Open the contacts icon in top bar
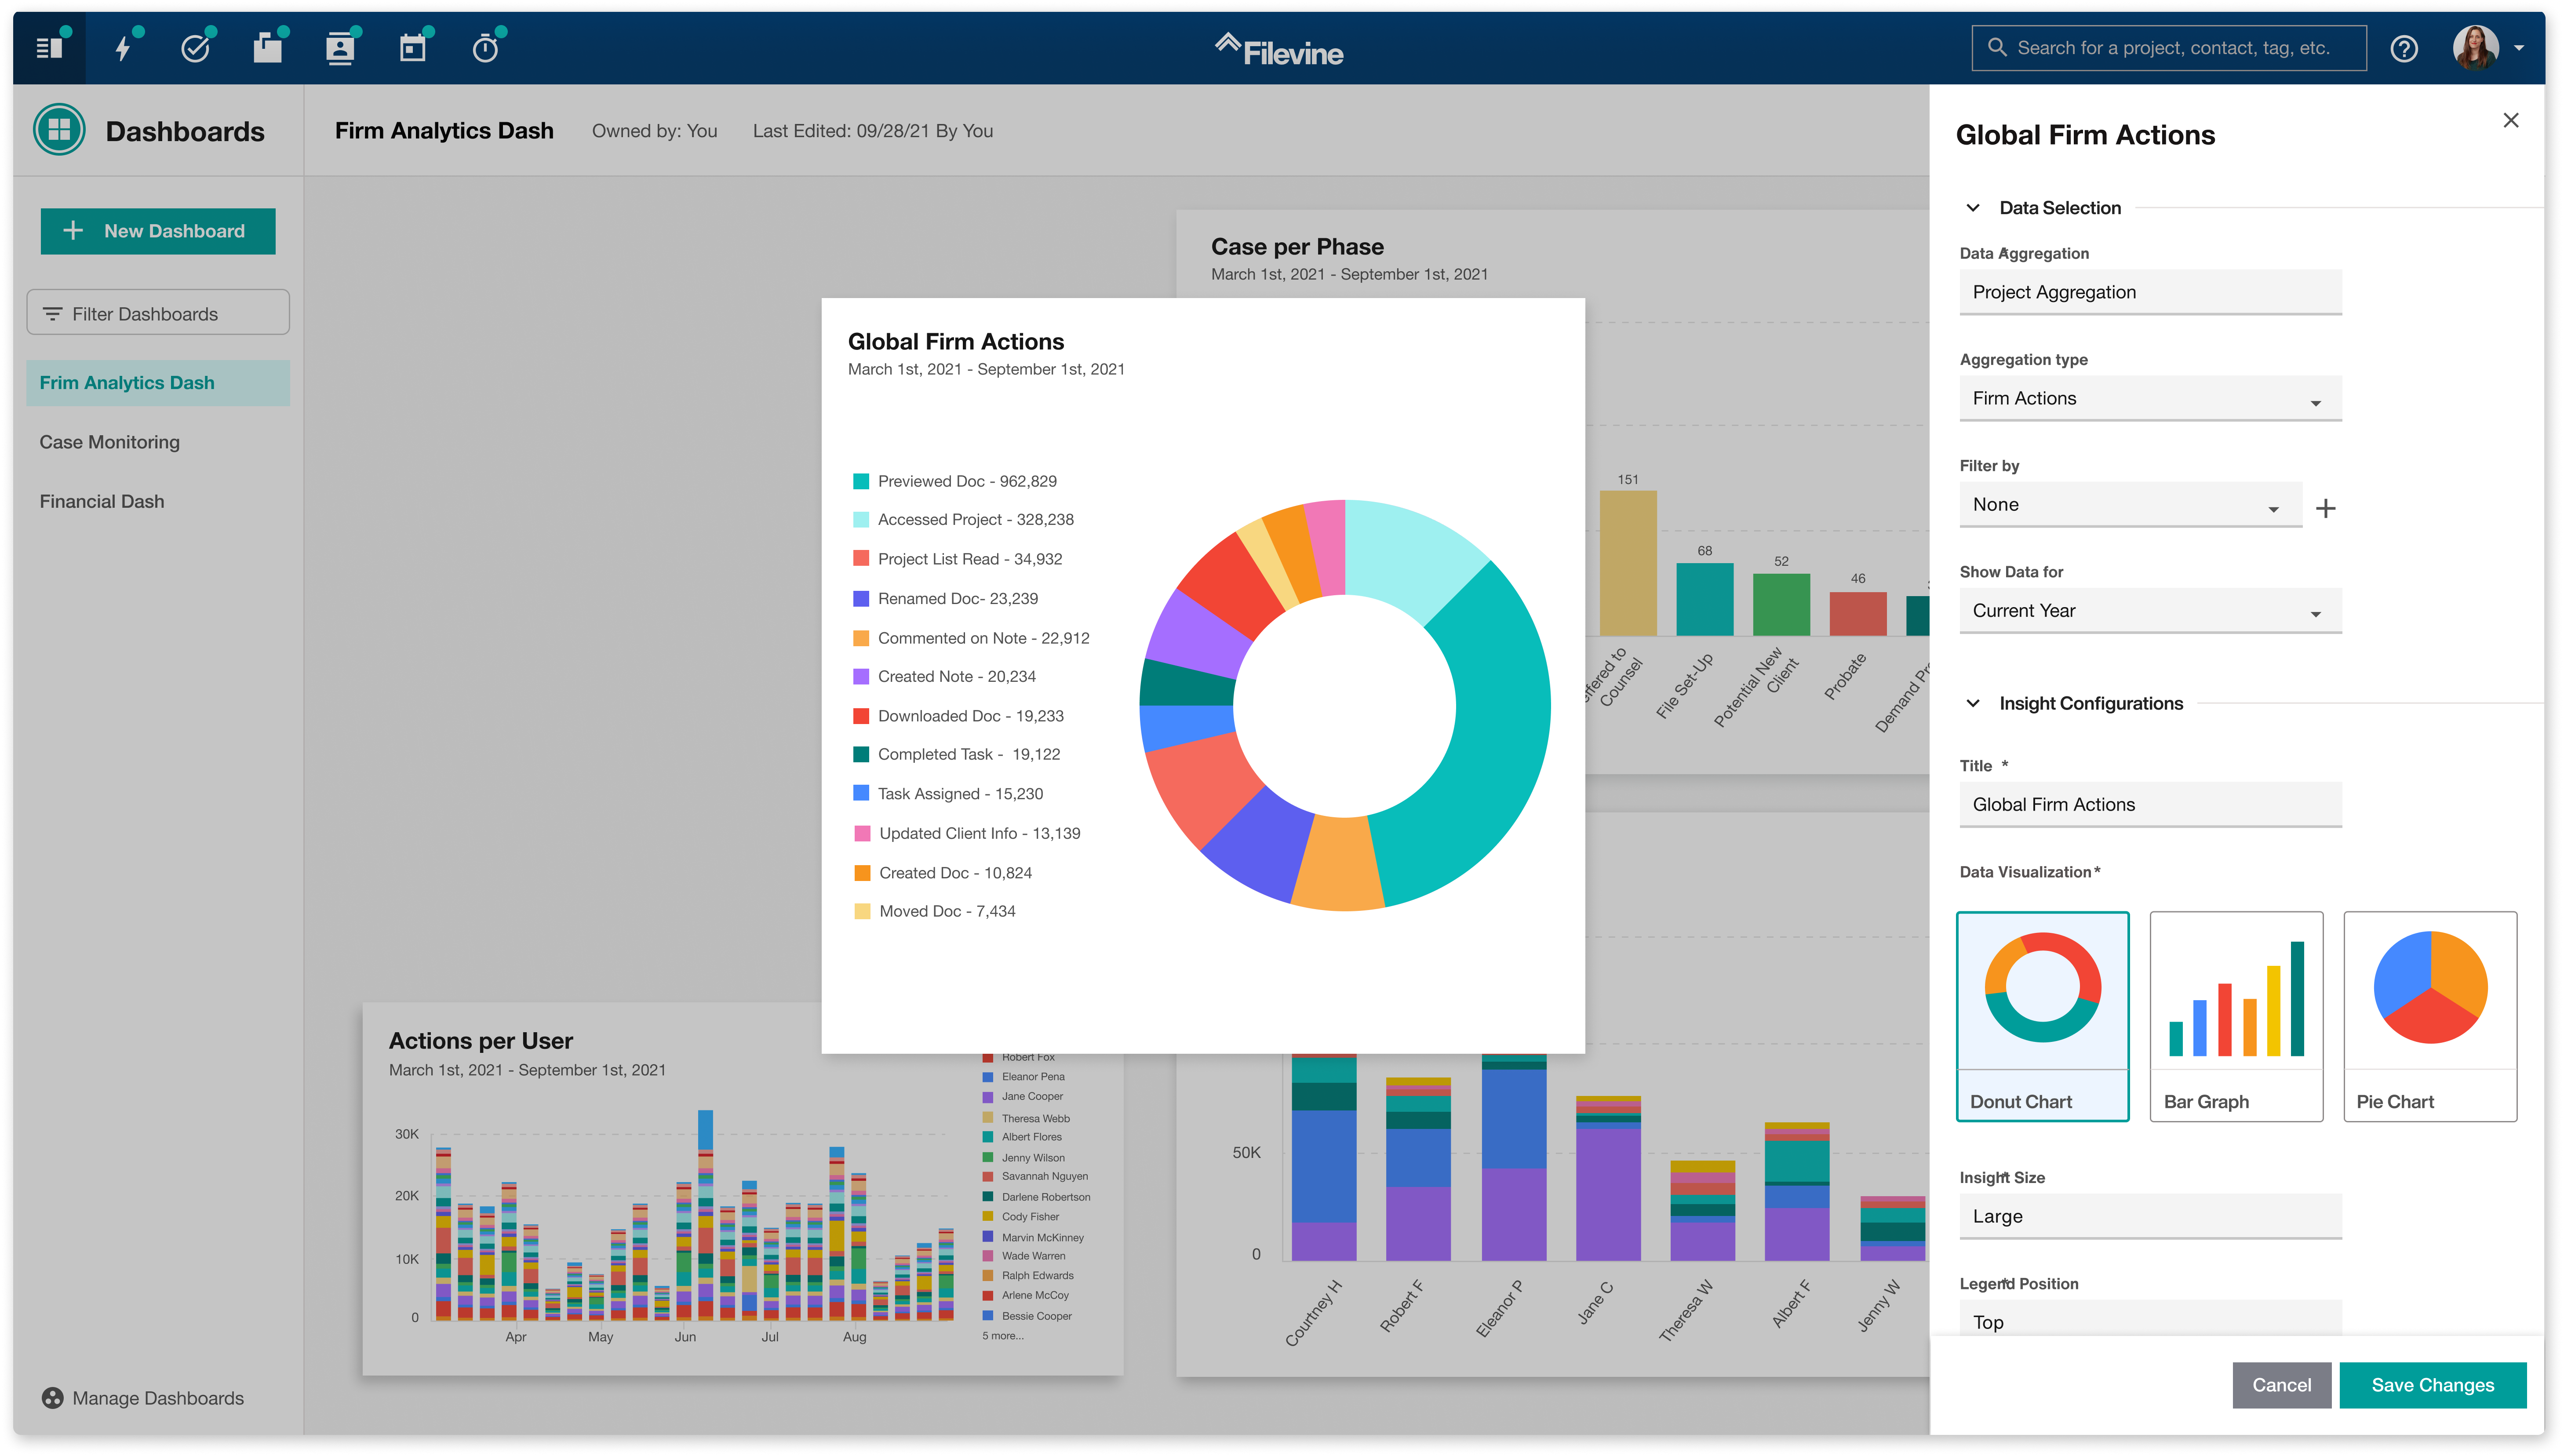The image size is (2564, 1456). pyautogui.click(x=340, y=48)
